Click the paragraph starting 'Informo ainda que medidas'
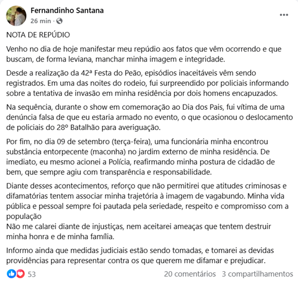This screenshot has height=281, width=298. click(x=140, y=255)
